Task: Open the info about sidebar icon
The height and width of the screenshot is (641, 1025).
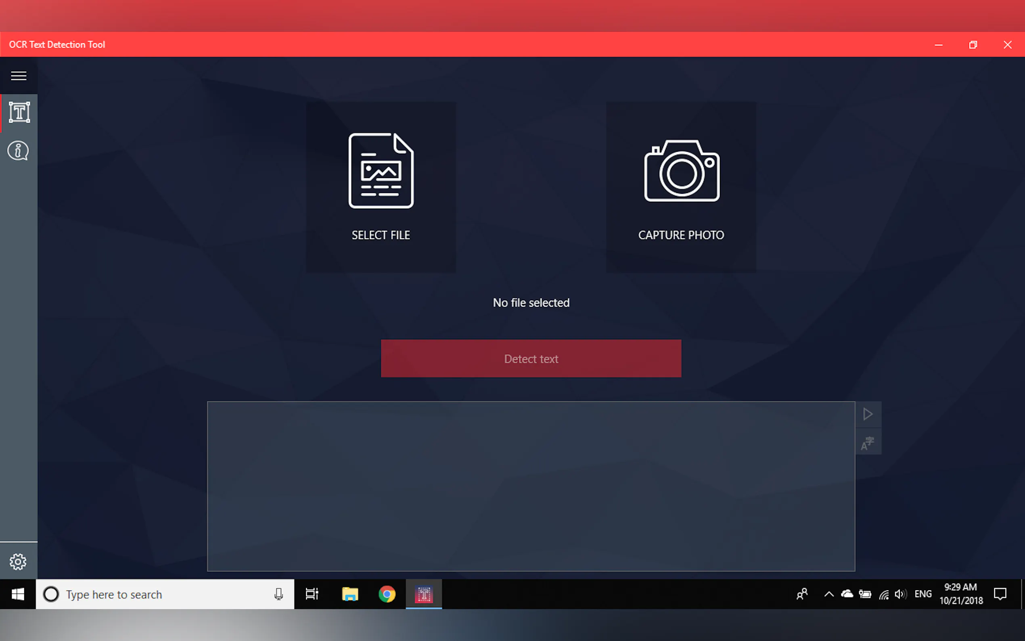Action: click(18, 151)
